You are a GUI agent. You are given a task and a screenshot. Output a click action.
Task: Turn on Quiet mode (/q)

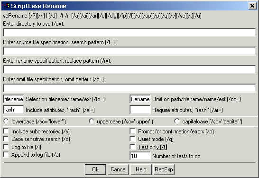(x=132, y=139)
